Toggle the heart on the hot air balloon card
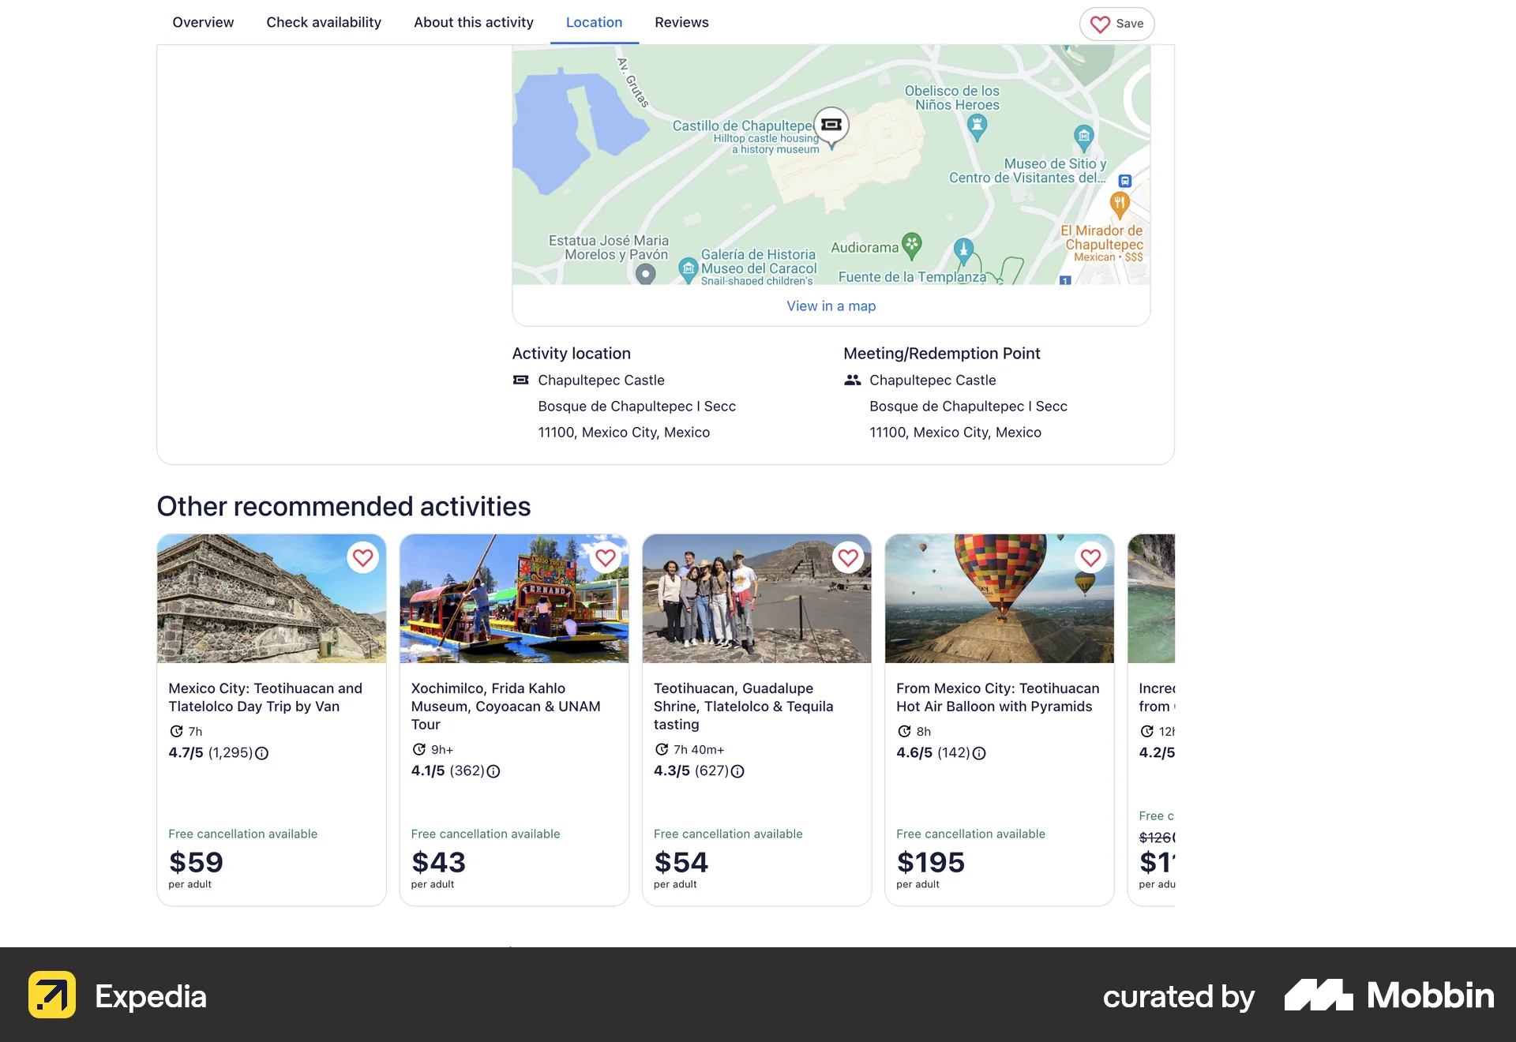 pyautogui.click(x=1090, y=558)
